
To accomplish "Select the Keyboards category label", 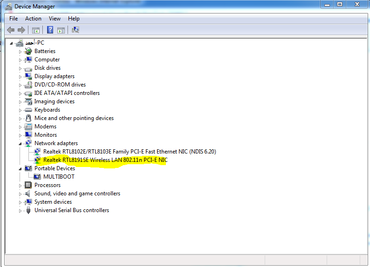I will tap(47, 110).
